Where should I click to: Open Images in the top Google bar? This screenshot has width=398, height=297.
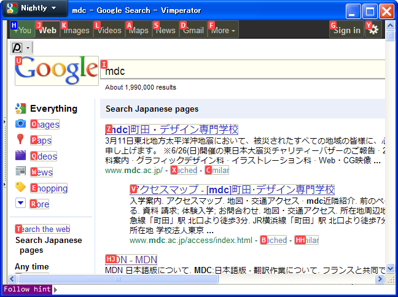click(x=76, y=30)
